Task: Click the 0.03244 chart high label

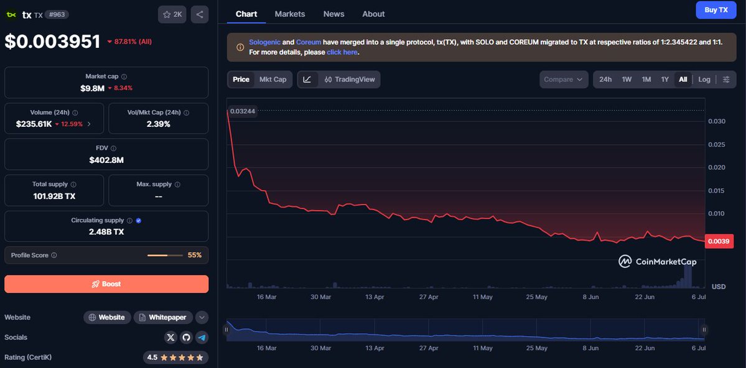Action: pyautogui.click(x=243, y=111)
